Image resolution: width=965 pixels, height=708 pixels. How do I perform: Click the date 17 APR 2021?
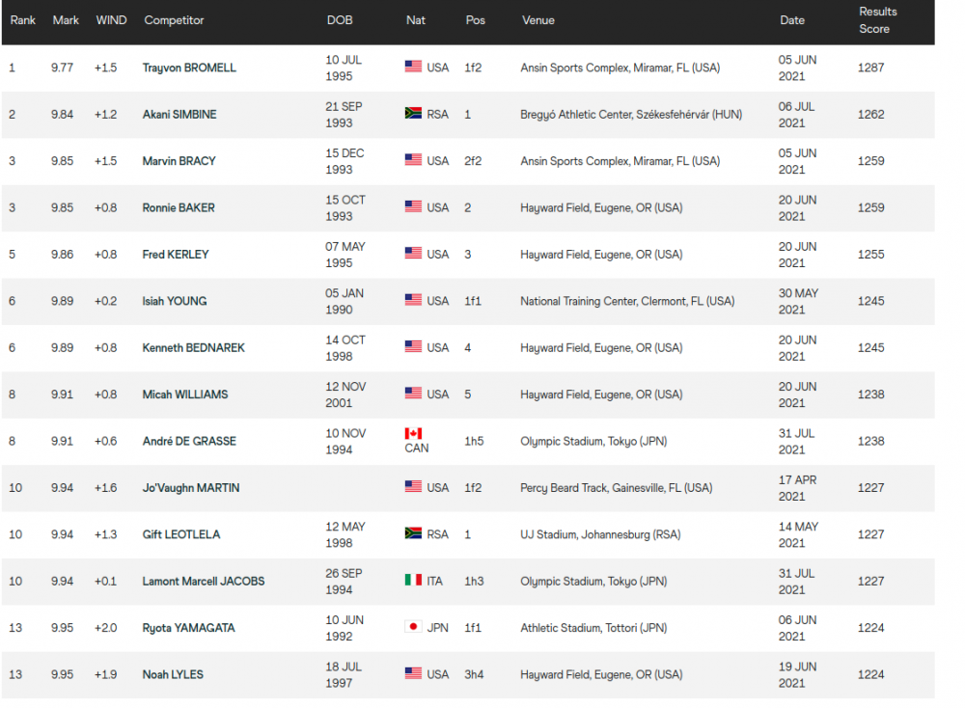click(797, 488)
